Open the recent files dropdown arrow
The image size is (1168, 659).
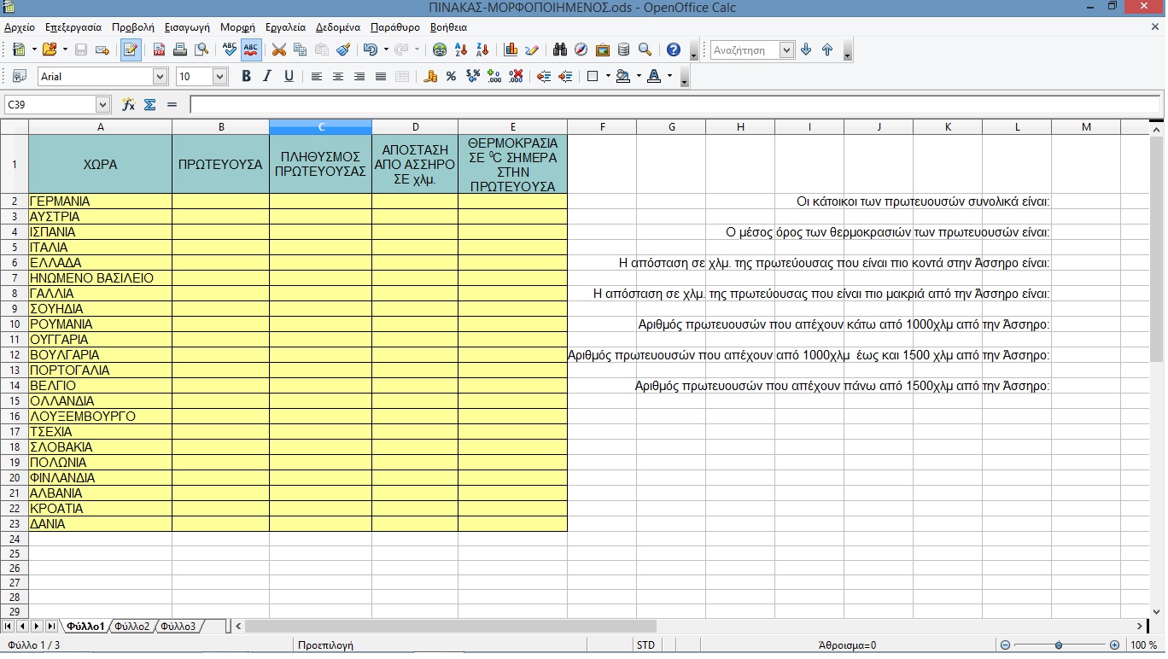pyautogui.click(x=64, y=50)
